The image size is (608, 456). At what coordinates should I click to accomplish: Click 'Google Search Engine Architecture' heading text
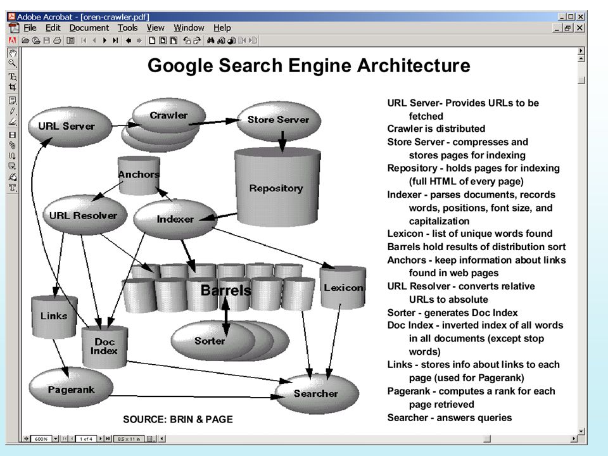[x=309, y=65]
